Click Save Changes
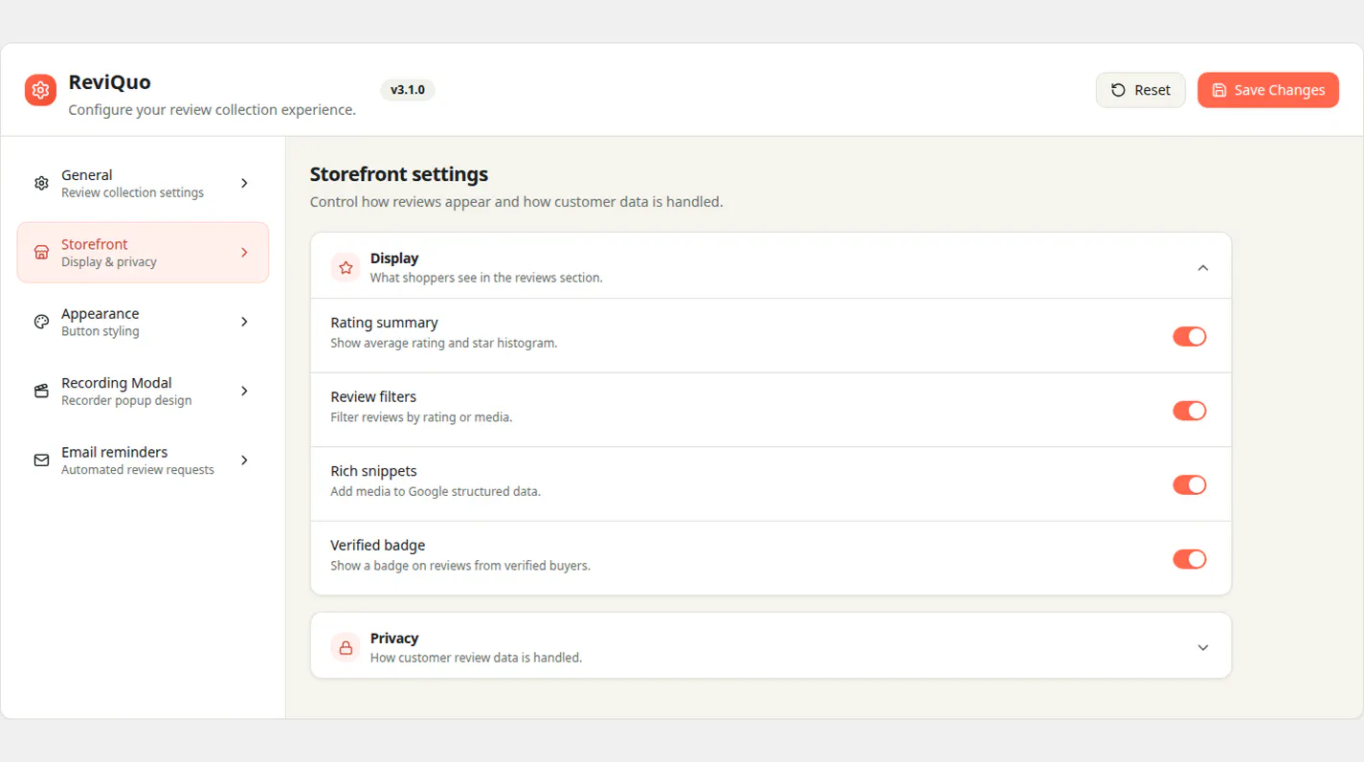This screenshot has height=762, width=1364. click(1268, 90)
